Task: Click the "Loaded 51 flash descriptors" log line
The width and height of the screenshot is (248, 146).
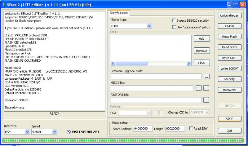Action: [23, 21]
